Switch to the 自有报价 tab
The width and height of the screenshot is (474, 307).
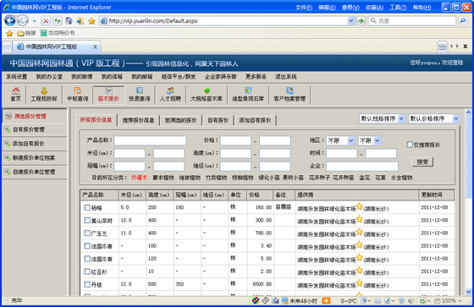coord(218,120)
